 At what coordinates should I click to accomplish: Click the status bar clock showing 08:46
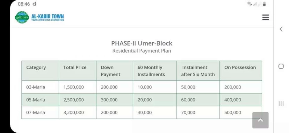coord(24,4)
